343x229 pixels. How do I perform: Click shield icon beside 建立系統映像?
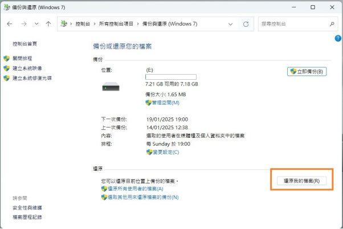click(7, 68)
